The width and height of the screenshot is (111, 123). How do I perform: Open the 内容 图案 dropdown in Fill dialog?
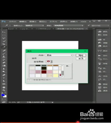click(59, 55)
